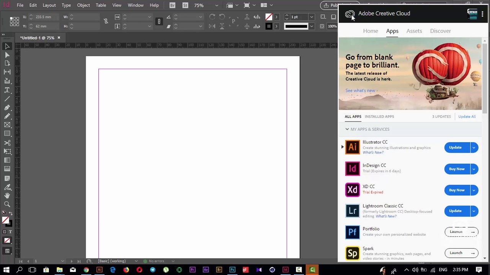
Task: Select the Direct Selection tool
Action: (x=7, y=55)
